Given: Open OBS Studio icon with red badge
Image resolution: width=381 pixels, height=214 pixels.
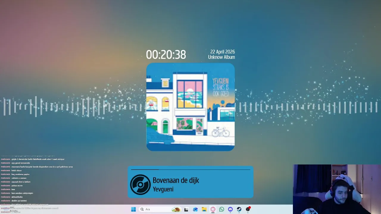Looking at the screenshot, I should tap(248, 209).
